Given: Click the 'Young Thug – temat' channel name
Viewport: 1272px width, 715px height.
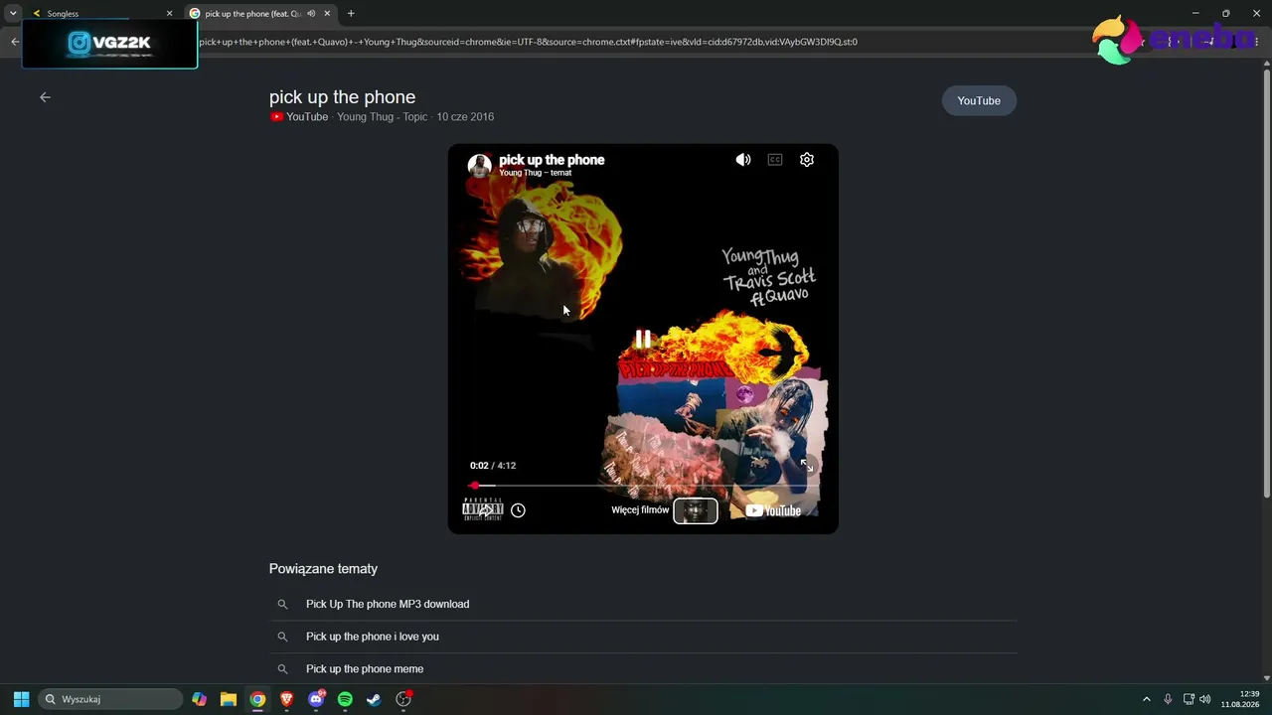Looking at the screenshot, I should point(535,173).
